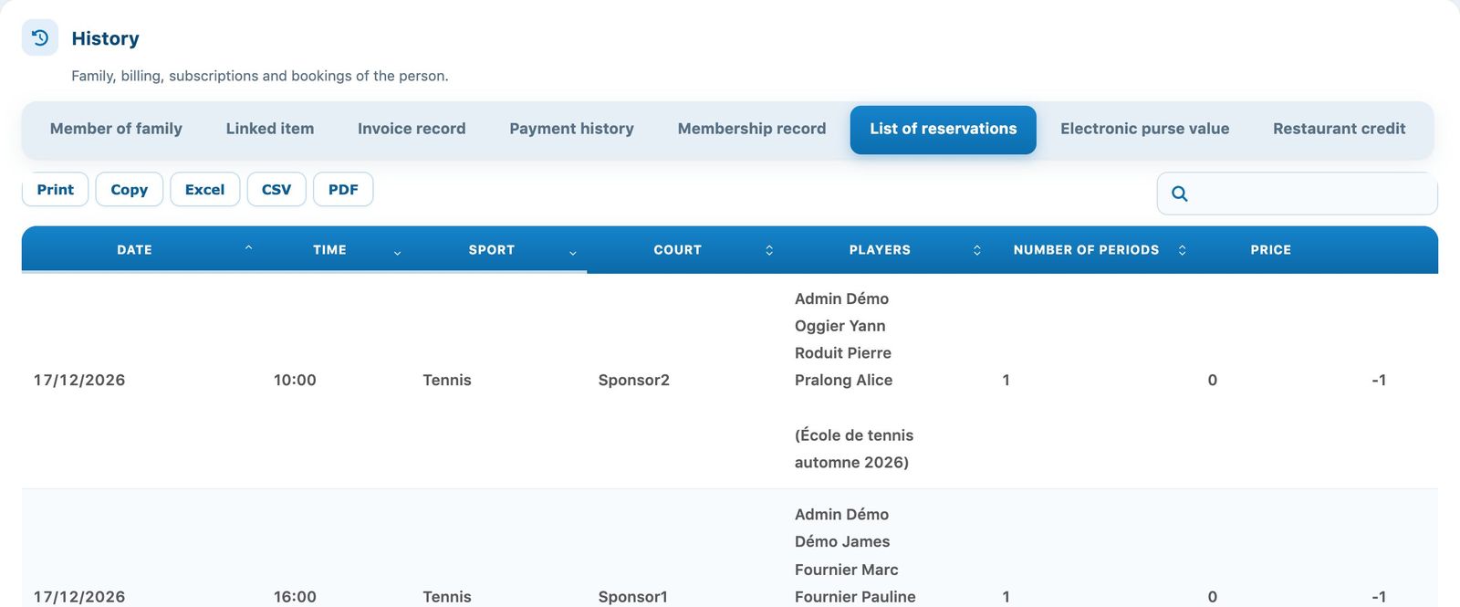Open the Invoice record tab
This screenshot has width=1460, height=607.
[412, 129]
